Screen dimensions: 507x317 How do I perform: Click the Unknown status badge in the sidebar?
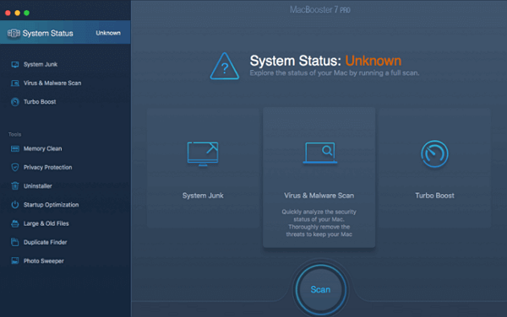pos(108,33)
